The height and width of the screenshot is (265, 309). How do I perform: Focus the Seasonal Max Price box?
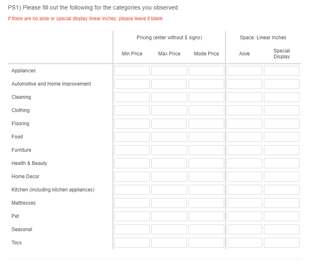169,229
